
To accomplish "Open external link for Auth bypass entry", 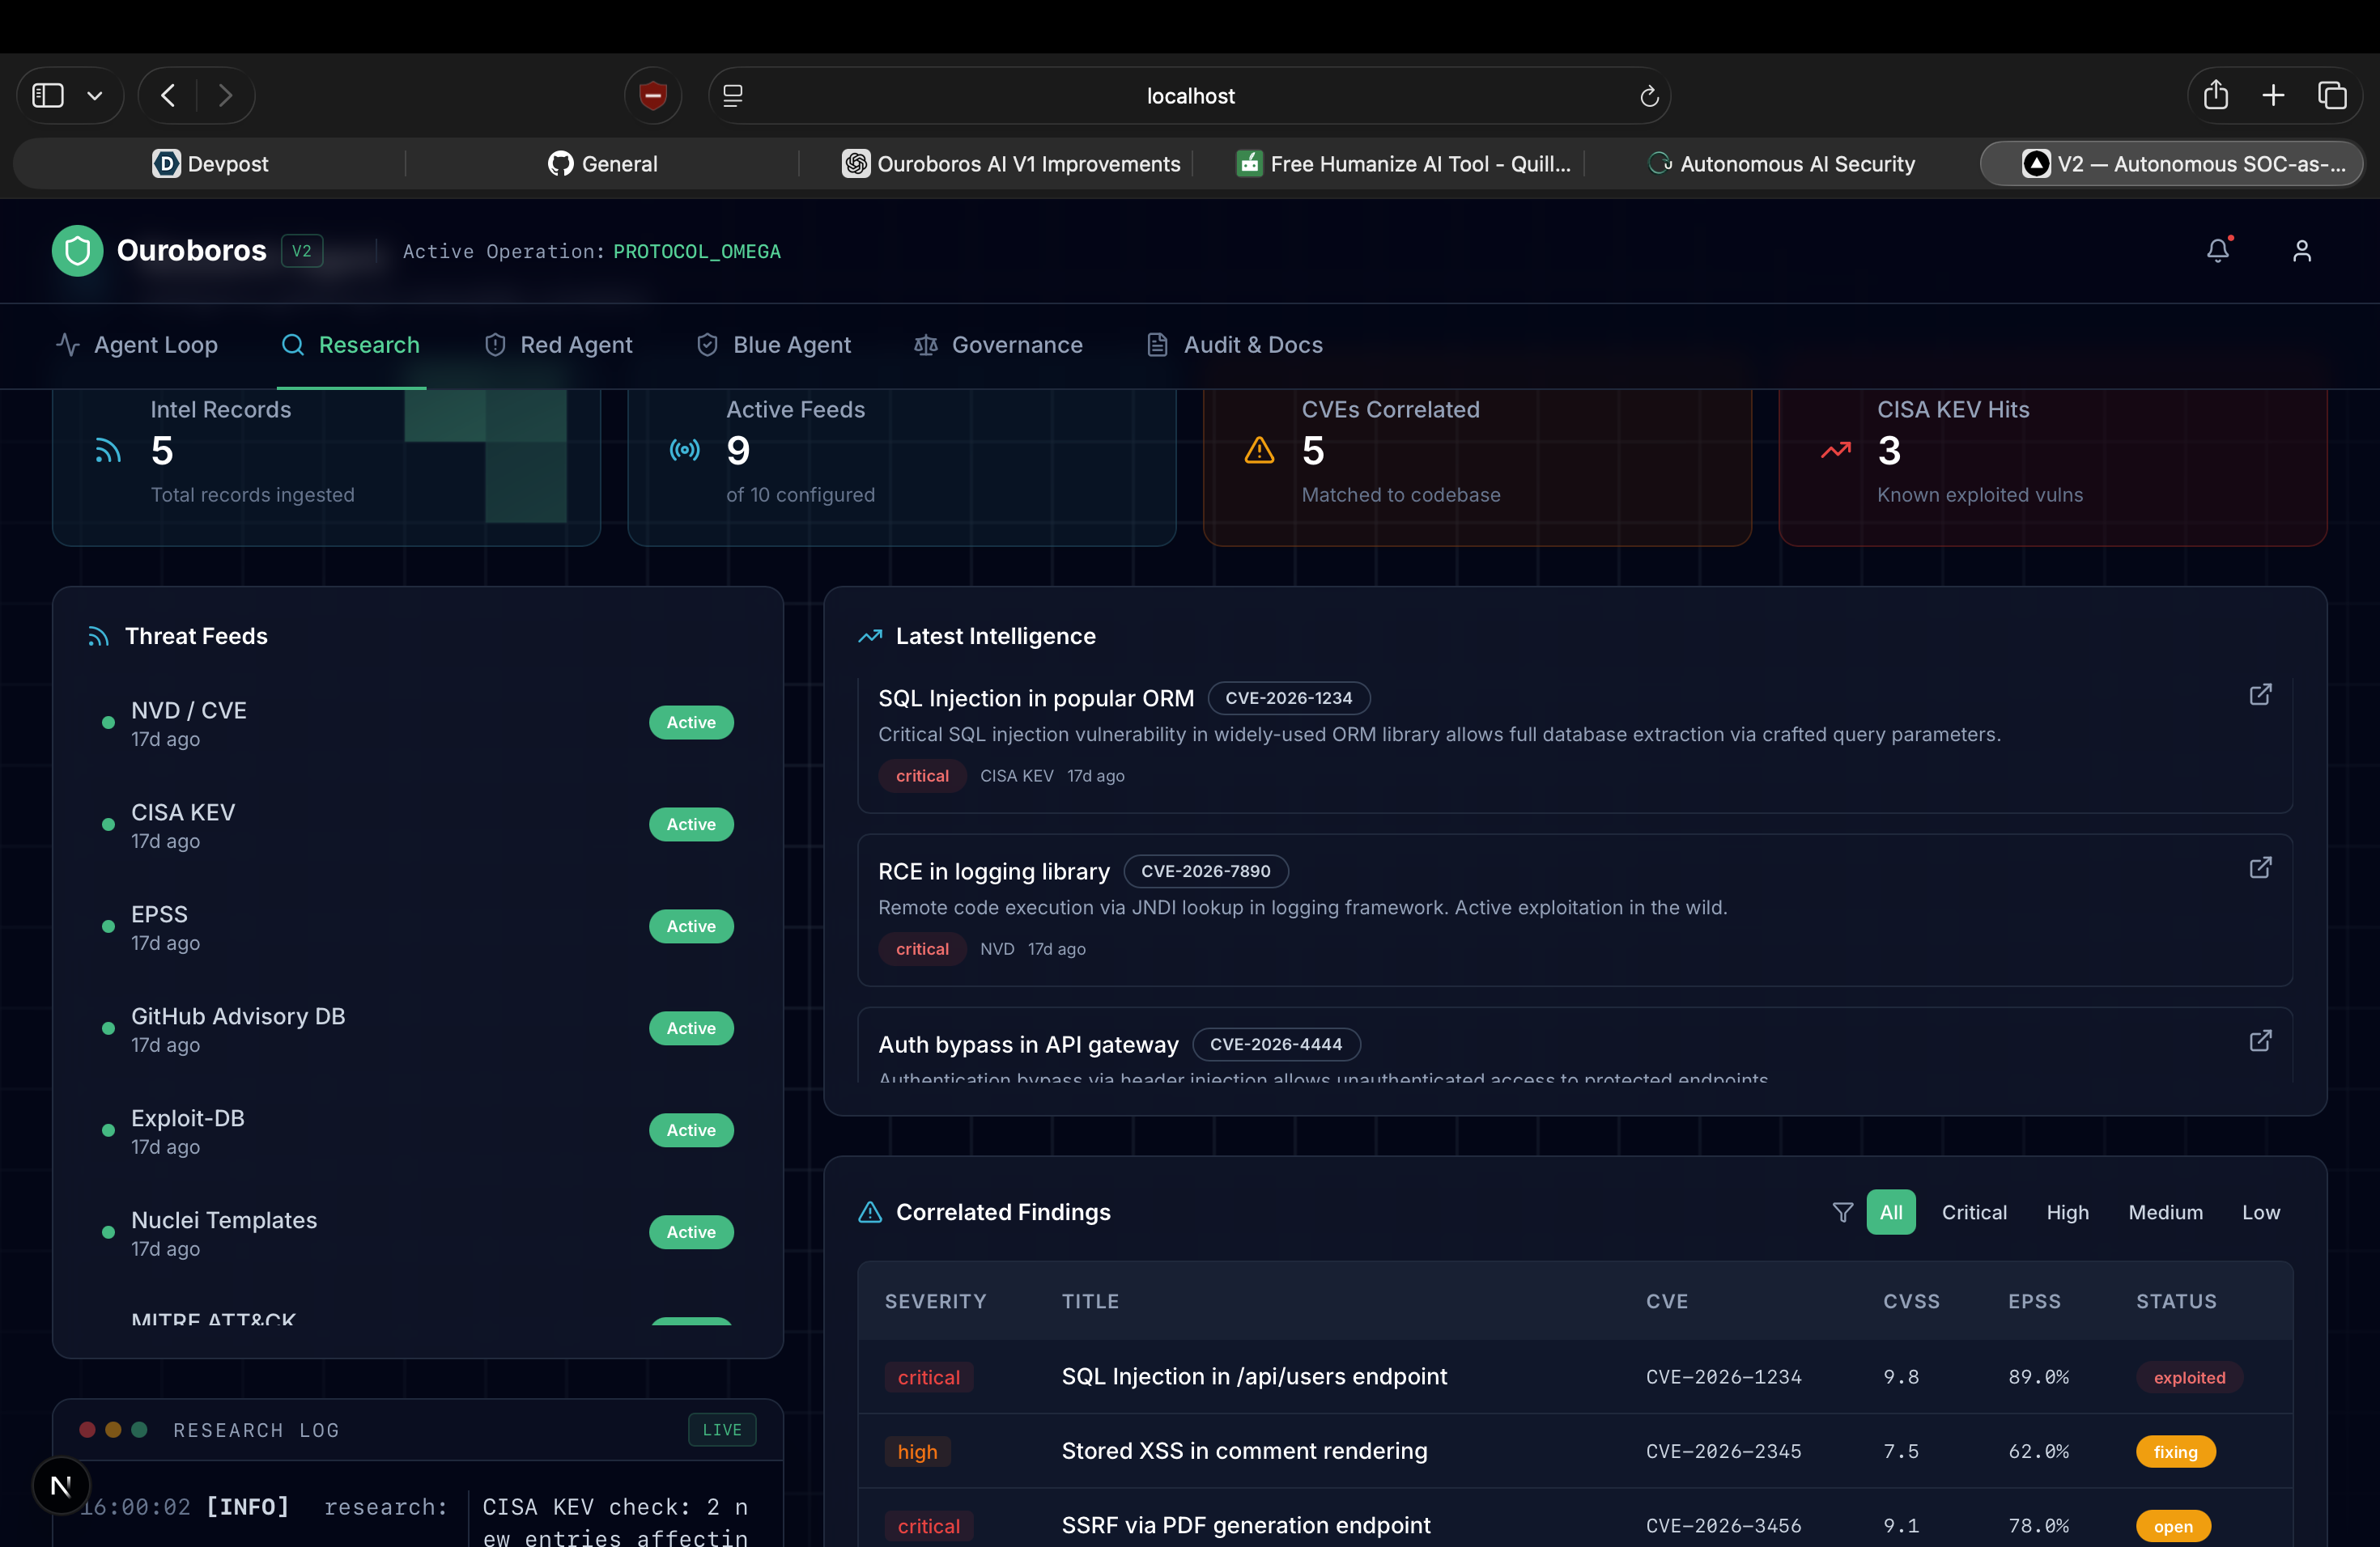I will 2259,1041.
